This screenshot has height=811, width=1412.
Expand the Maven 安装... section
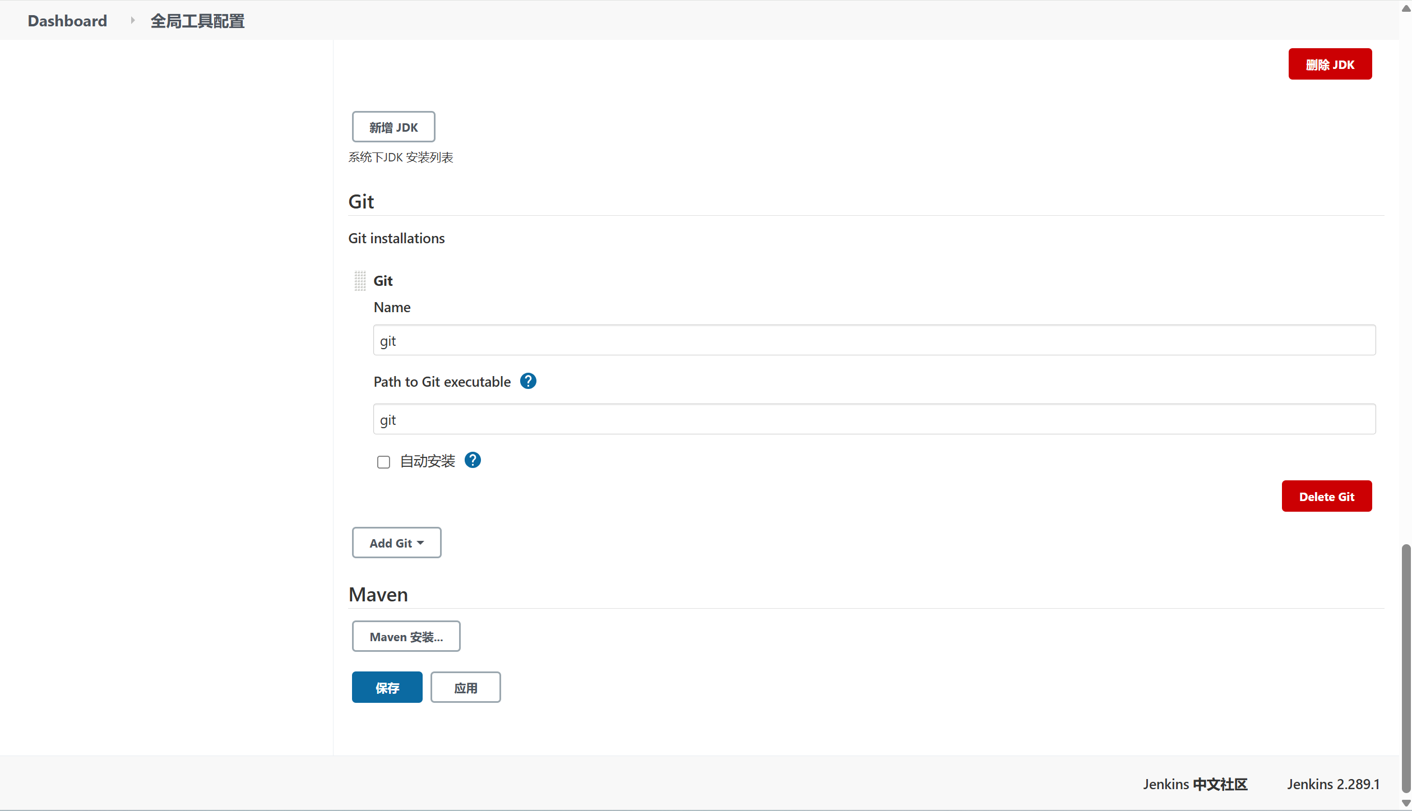pos(406,636)
